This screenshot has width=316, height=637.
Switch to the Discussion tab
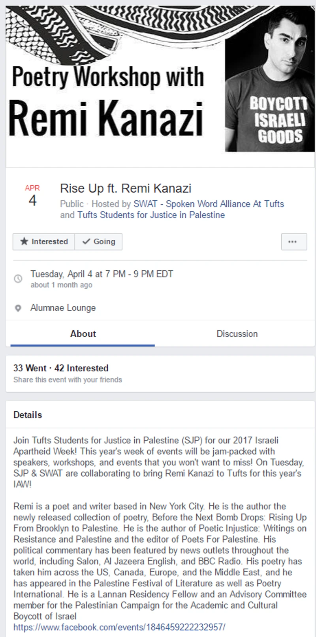click(237, 334)
